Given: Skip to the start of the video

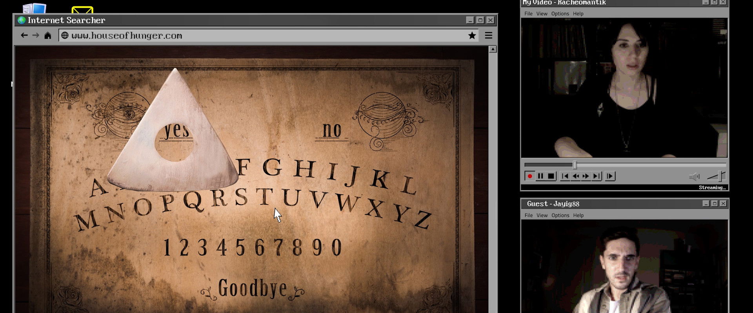Looking at the screenshot, I should pyautogui.click(x=565, y=176).
